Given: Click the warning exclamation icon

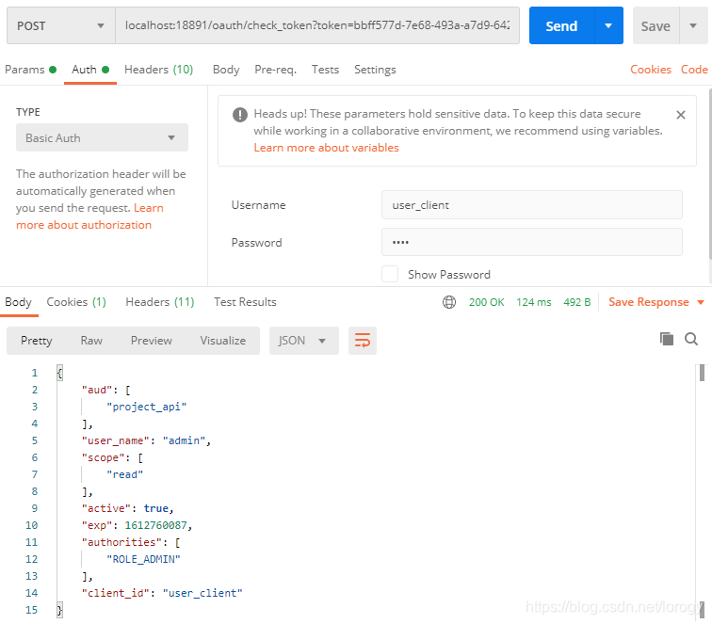Looking at the screenshot, I should point(240,115).
